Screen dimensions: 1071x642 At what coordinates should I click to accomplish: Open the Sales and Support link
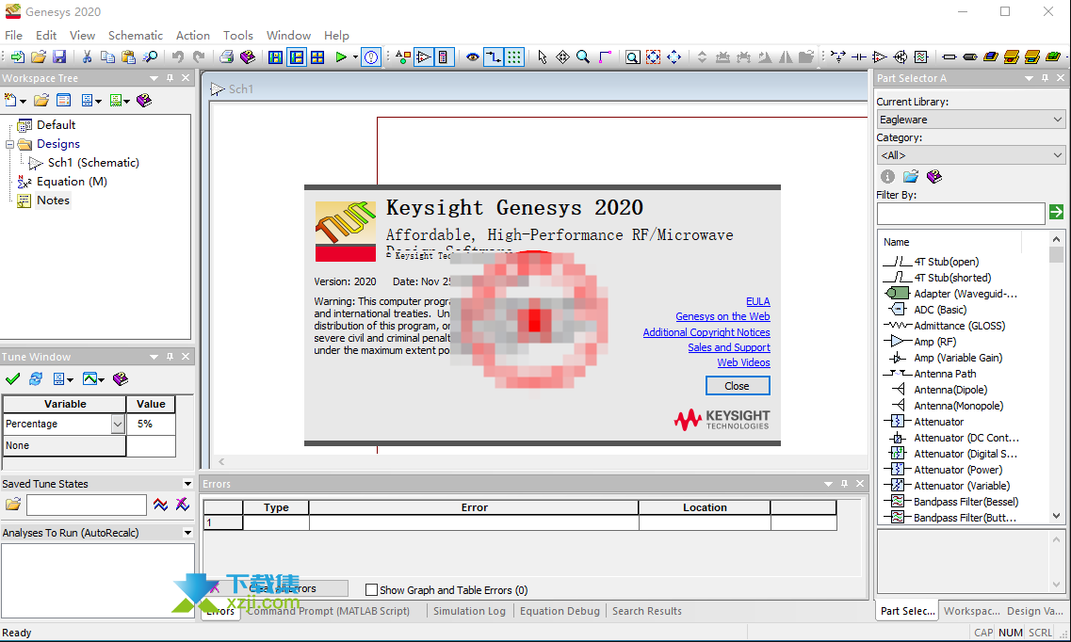(x=729, y=347)
